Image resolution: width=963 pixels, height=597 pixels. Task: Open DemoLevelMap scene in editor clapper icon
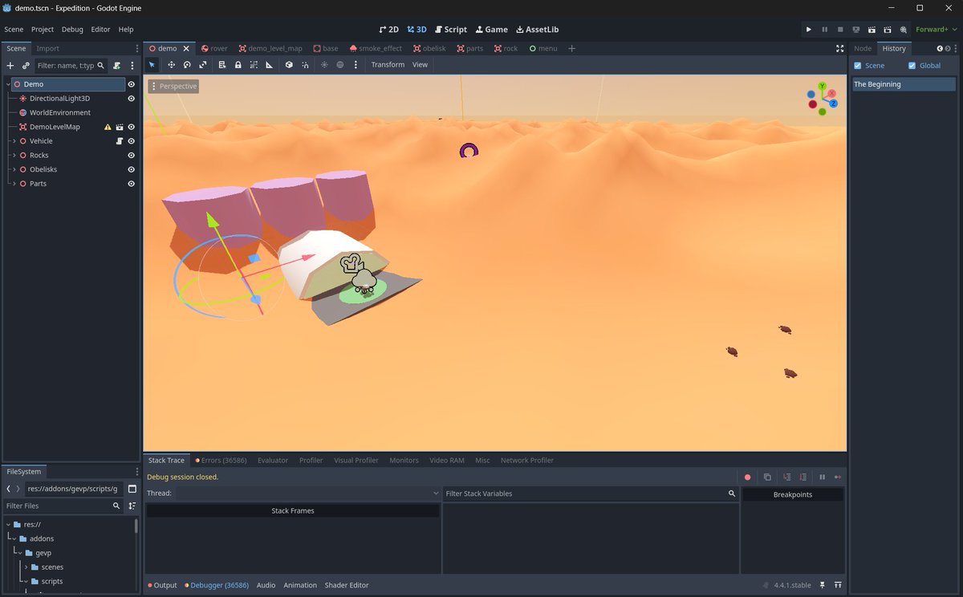pos(119,127)
